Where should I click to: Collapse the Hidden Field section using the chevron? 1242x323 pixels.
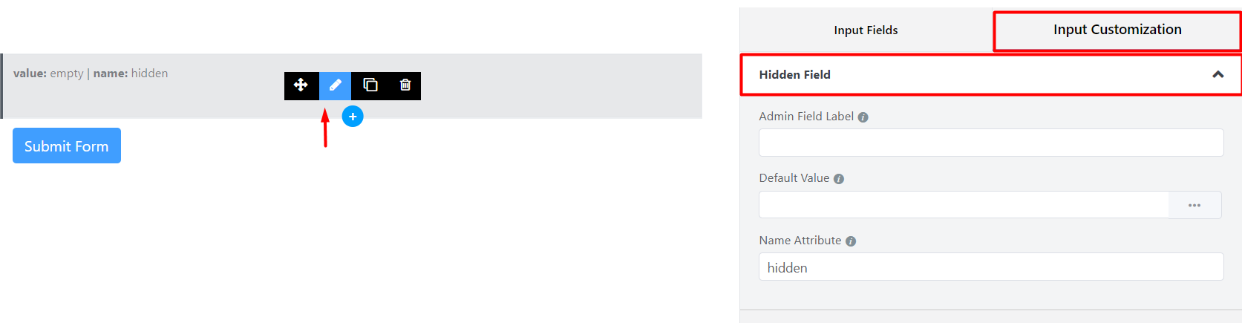tap(1218, 74)
